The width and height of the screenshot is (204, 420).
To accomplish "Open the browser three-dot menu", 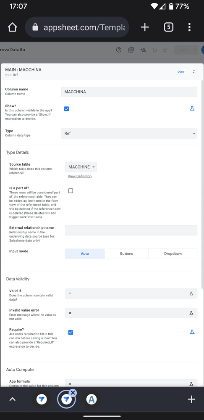I will click(189, 27).
